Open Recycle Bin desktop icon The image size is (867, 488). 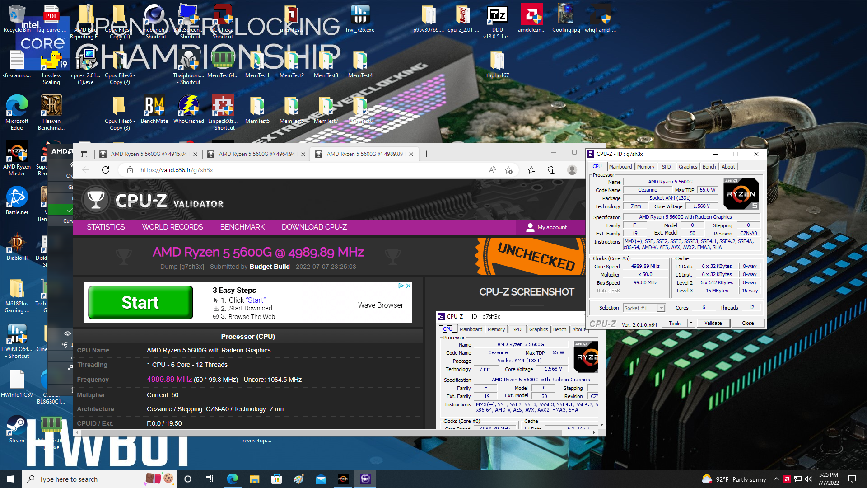click(x=17, y=19)
